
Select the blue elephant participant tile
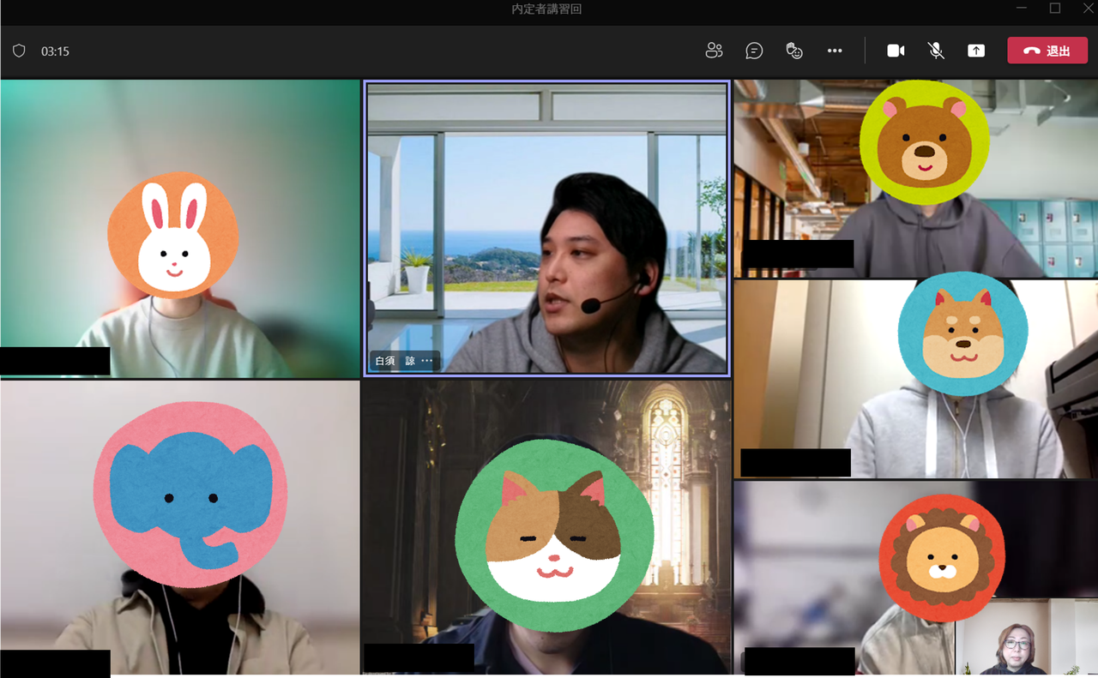(x=179, y=528)
